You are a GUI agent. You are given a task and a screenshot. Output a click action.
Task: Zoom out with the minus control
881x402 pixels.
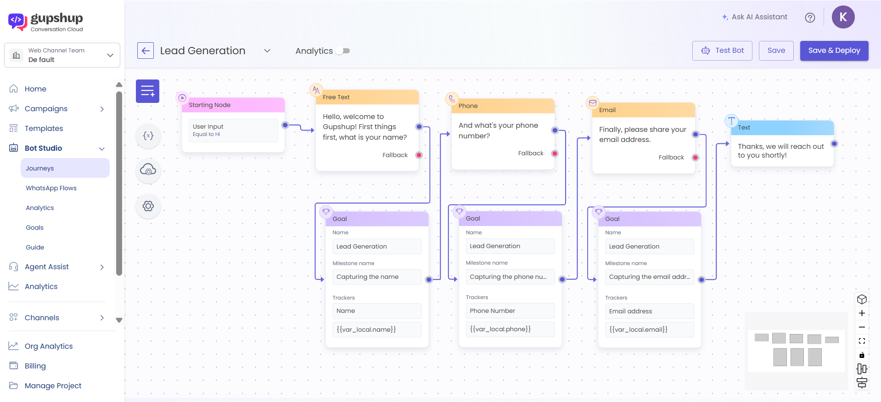pos(862,327)
